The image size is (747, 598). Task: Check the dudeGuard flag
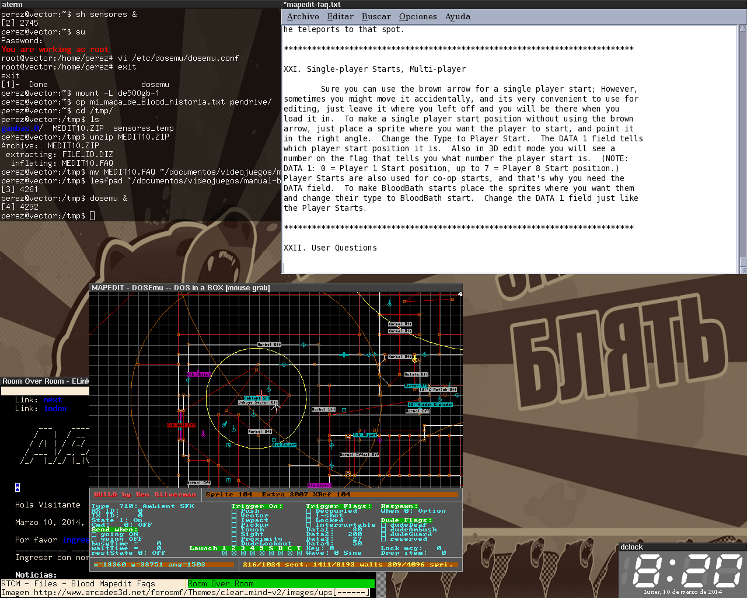pyautogui.click(x=383, y=534)
